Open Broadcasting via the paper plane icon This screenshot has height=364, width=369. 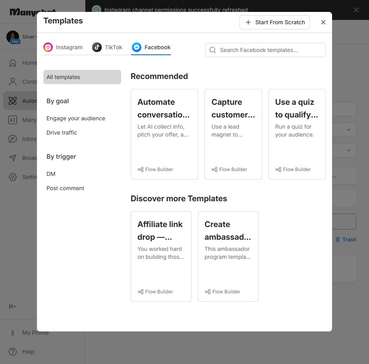pyautogui.click(x=13, y=158)
